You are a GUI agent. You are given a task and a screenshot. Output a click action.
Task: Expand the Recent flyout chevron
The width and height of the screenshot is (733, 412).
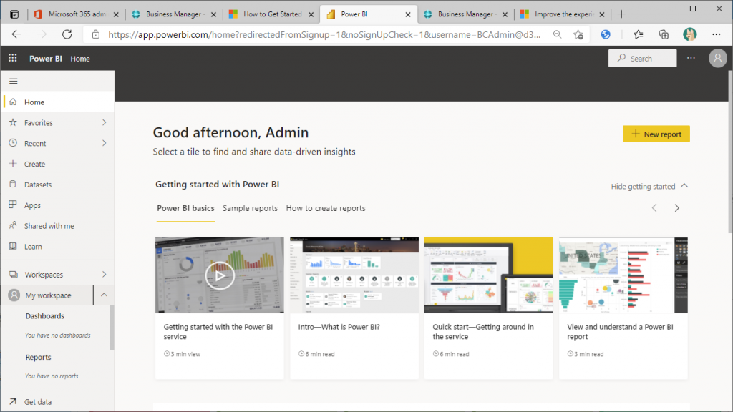105,143
